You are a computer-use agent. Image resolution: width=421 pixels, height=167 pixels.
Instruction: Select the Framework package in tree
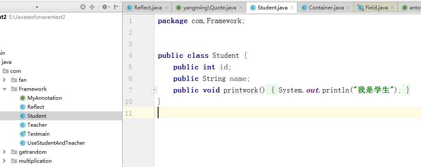(32, 89)
